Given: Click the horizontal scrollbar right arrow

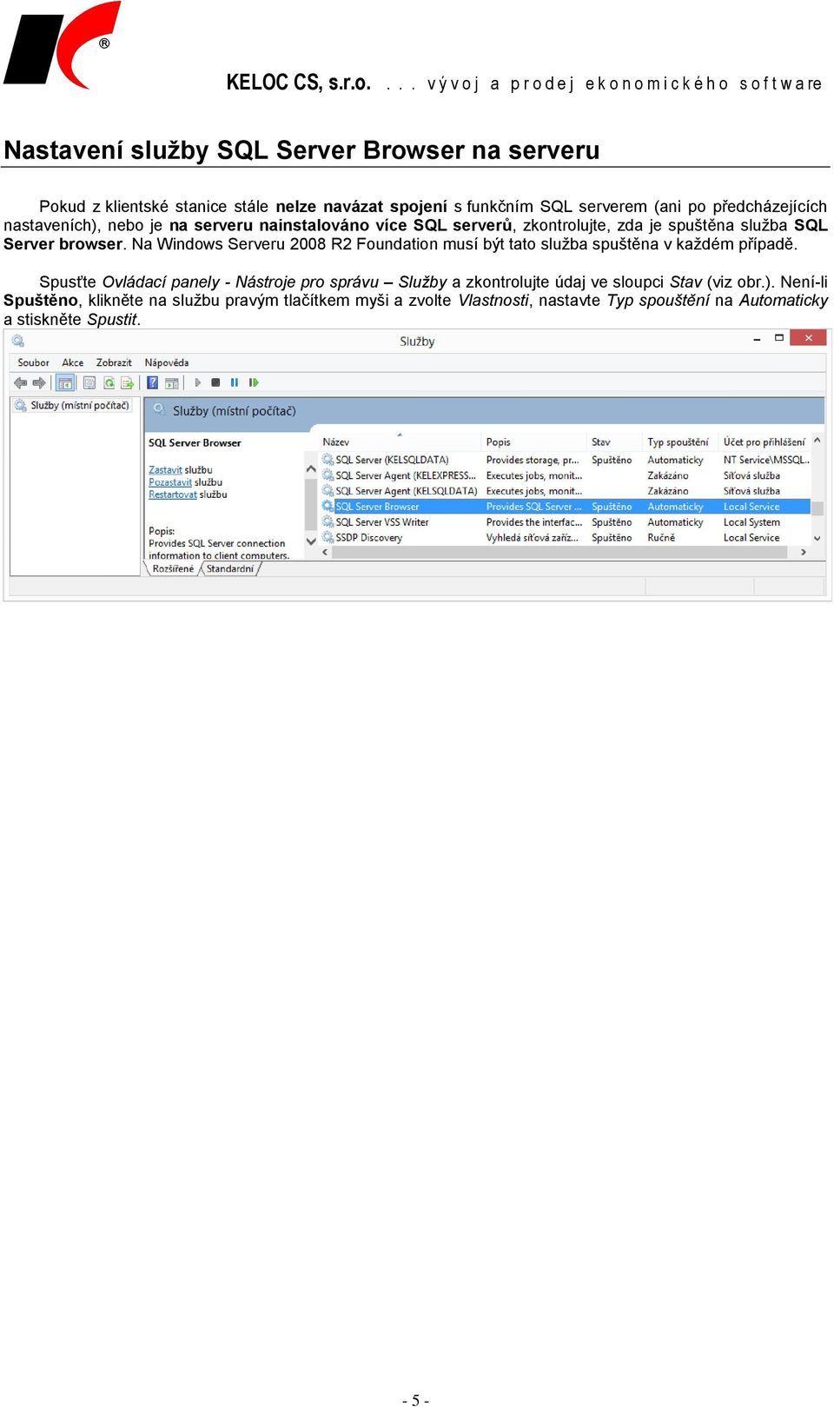Looking at the screenshot, I should pos(804,553).
